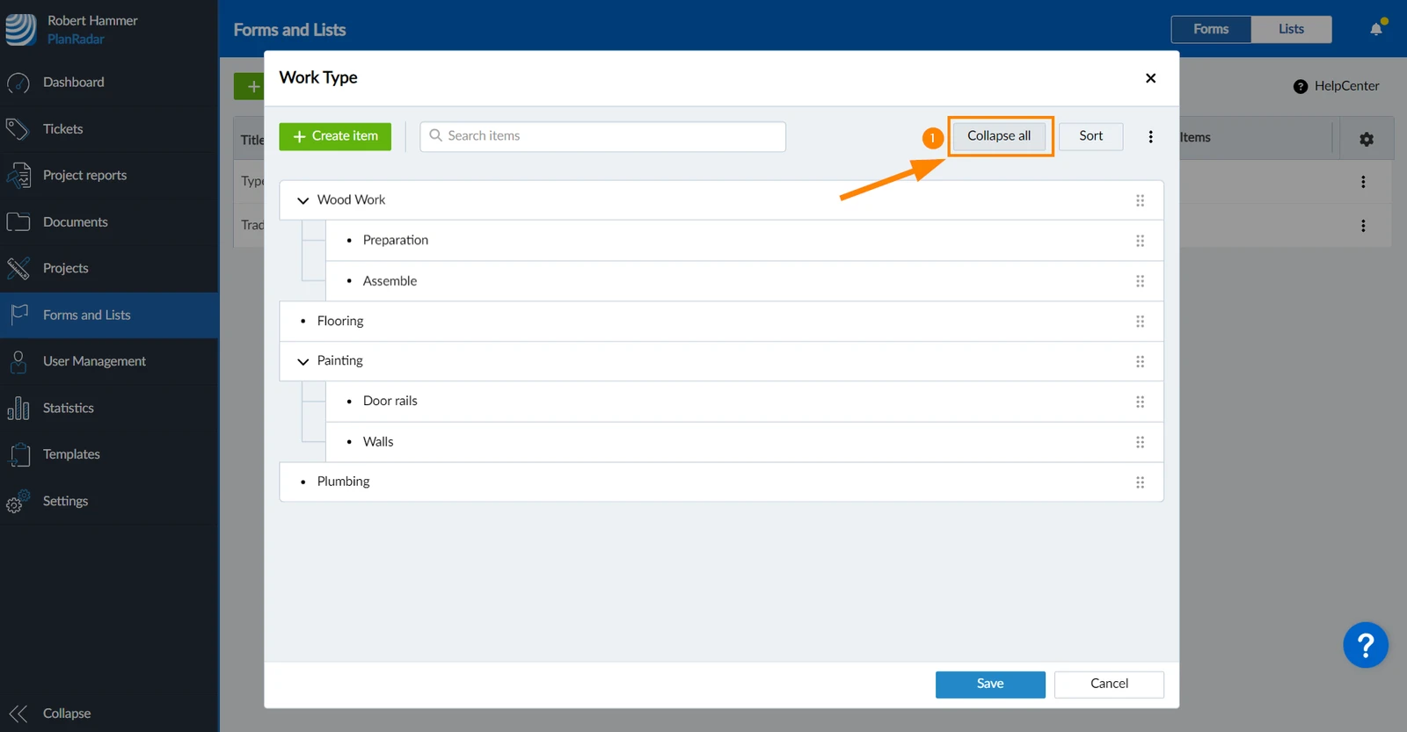Open the Dashboard sidebar icon
The width and height of the screenshot is (1407, 732).
click(18, 83)
